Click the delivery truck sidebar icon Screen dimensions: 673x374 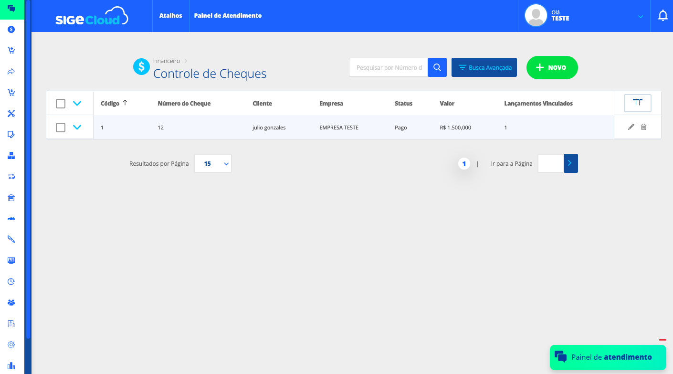click(11, 177)
